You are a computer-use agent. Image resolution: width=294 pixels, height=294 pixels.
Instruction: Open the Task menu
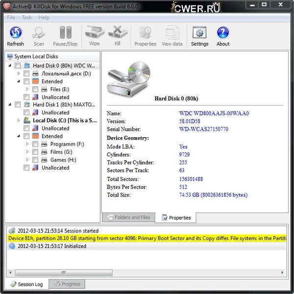tap(26, 18)
